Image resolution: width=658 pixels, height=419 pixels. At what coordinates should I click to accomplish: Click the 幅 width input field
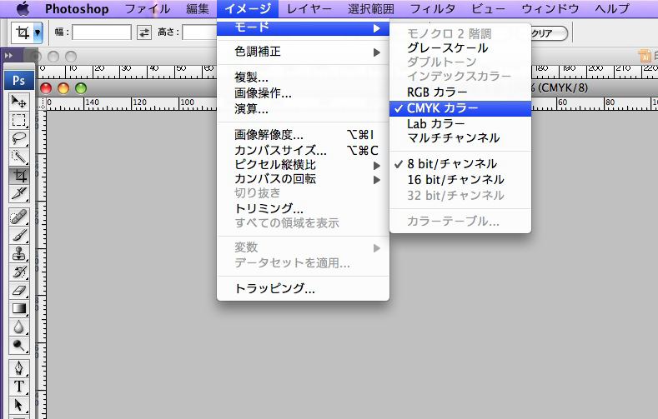click(102, 32)
